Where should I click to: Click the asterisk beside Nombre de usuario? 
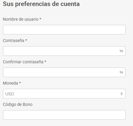40,19
